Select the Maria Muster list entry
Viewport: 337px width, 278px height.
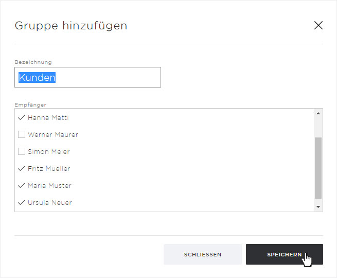(x=49, y=186)
